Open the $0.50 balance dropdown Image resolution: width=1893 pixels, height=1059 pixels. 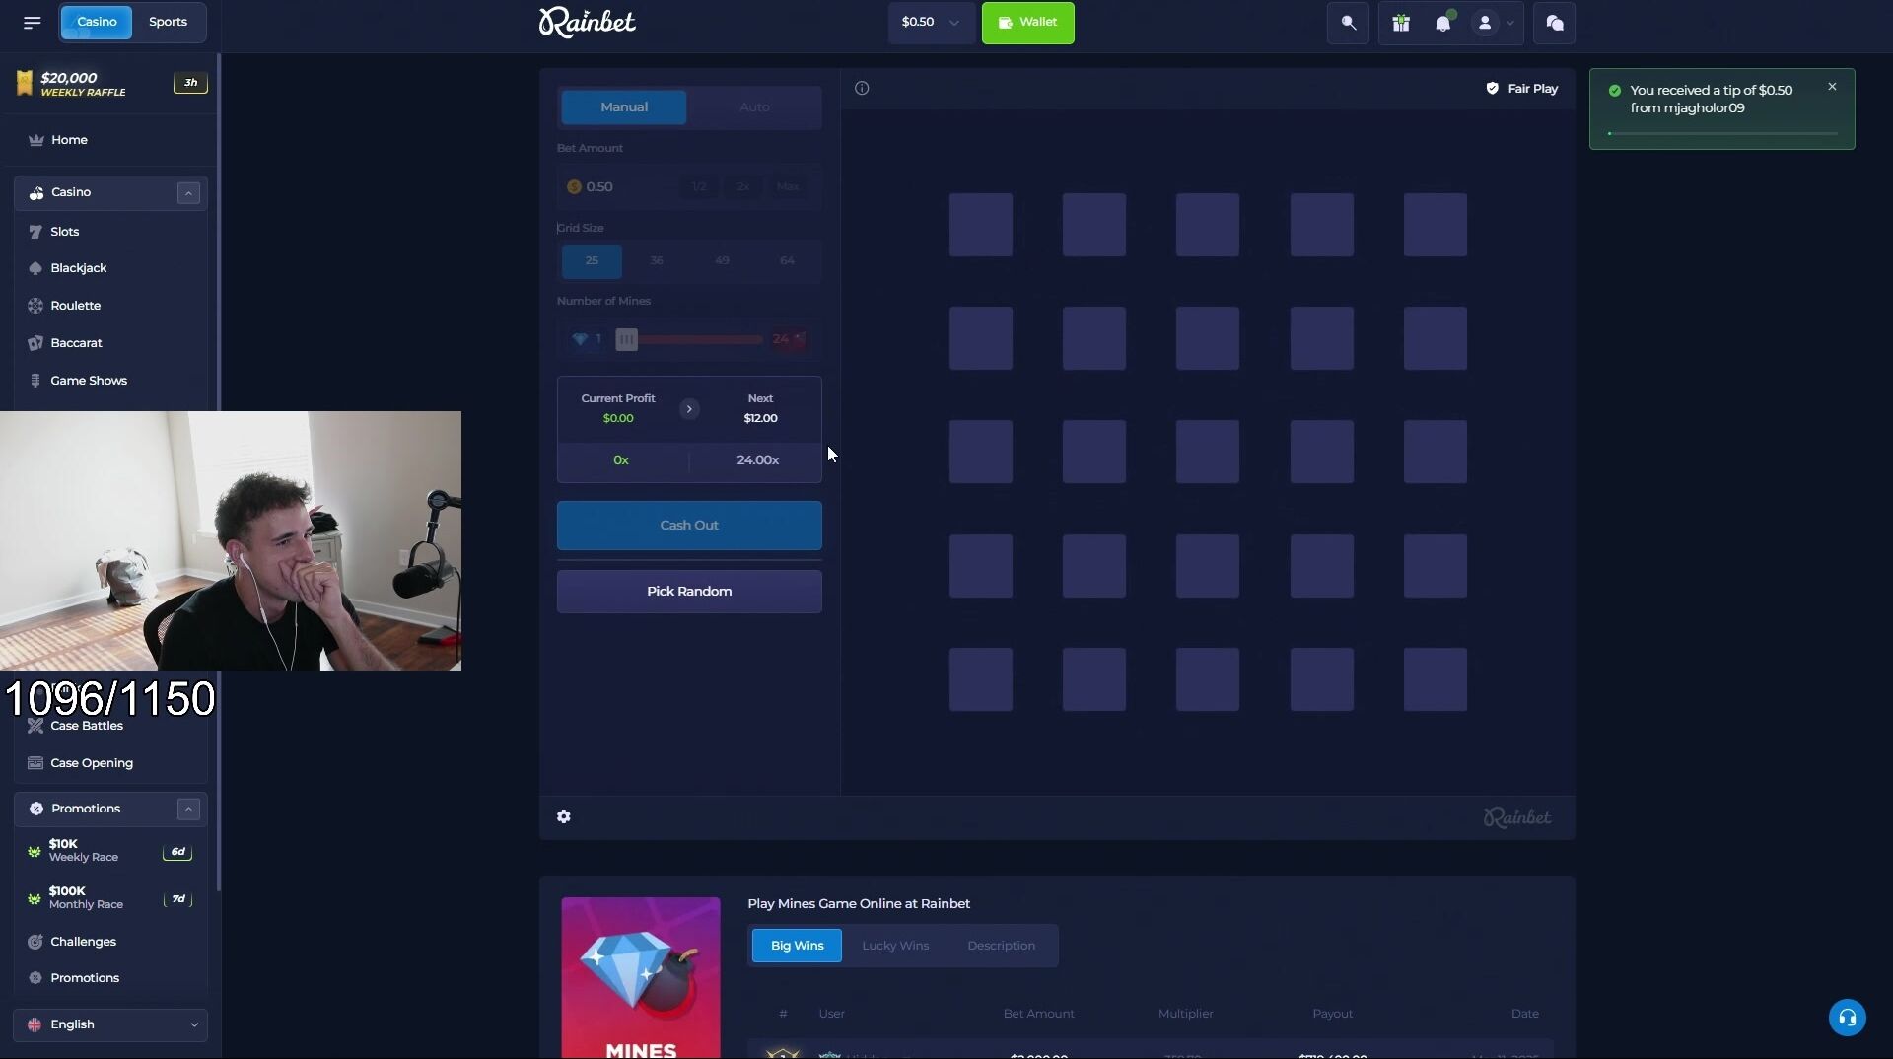931,23
